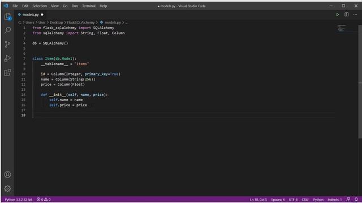The height and width of the screenshot is (203, 362).
Task: Click 'Column(Float)' on line 12
Action: tap(71, 84)
